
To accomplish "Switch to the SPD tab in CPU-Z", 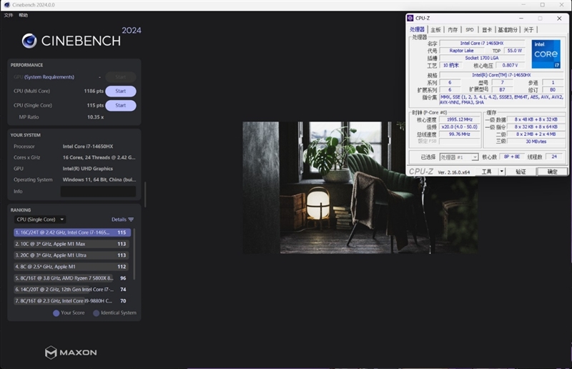I will point(470,30).
